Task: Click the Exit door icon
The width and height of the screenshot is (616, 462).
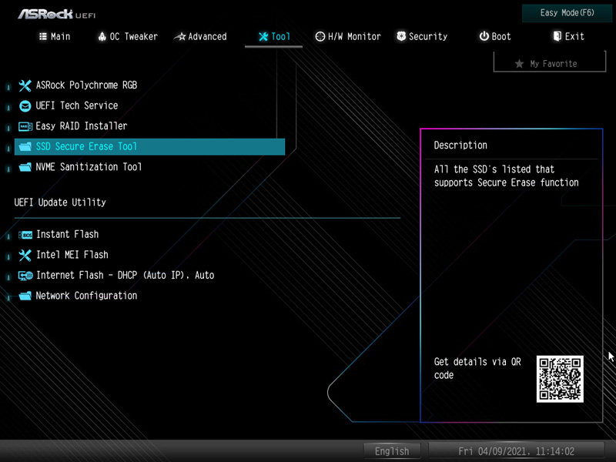Action: click(x=557, y=36)
